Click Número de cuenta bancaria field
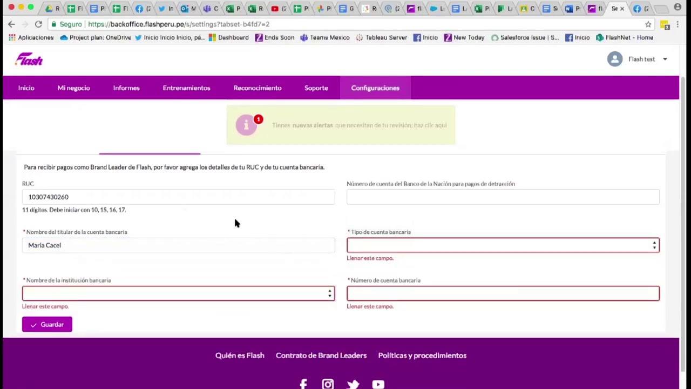The height and width of the screenshot is (389, 691). pyautogui.click(x=503, y=293)
